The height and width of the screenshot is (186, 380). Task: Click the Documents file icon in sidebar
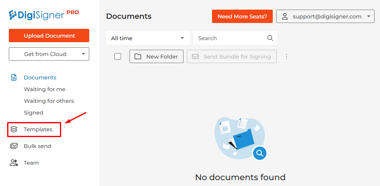14,77
